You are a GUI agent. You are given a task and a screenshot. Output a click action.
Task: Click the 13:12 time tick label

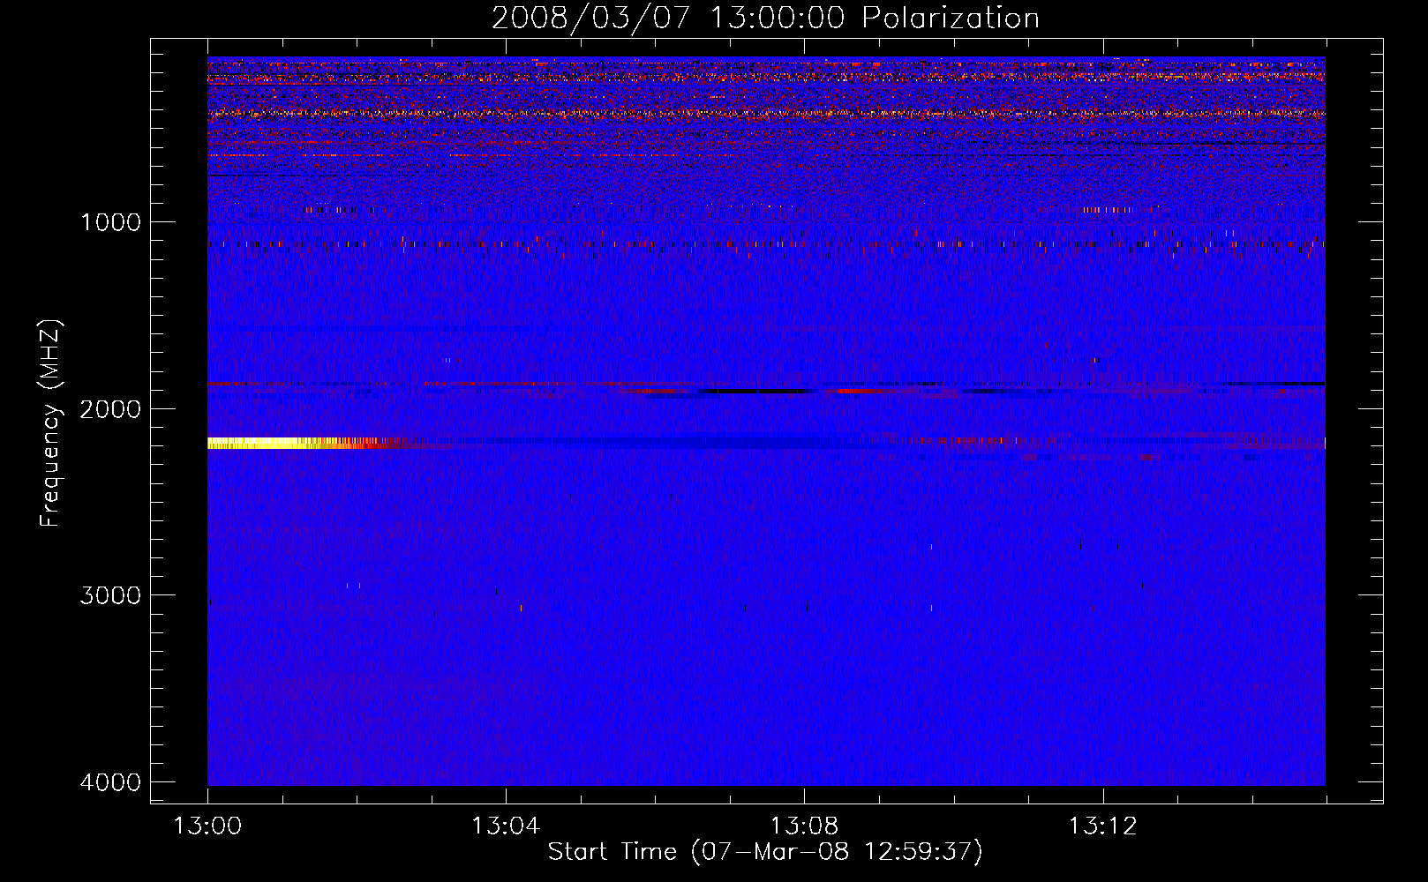1102,826
